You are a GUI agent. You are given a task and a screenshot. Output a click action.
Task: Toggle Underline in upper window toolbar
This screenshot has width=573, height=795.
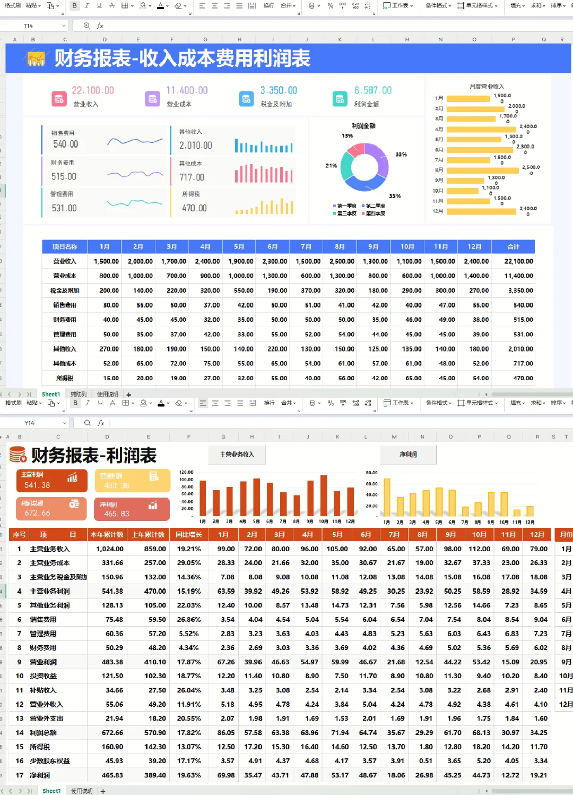pyautogui.click(x=99, y=6)
